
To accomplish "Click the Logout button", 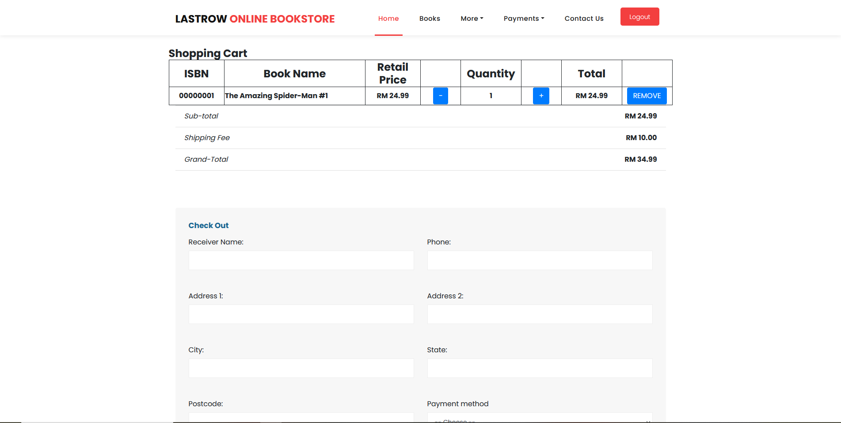I will 639,16.
